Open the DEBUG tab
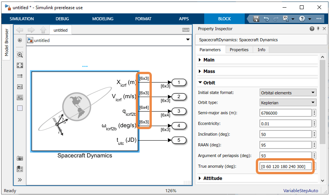Image resolution: width=330 pixels, height=196 pixels. point(62,19)
